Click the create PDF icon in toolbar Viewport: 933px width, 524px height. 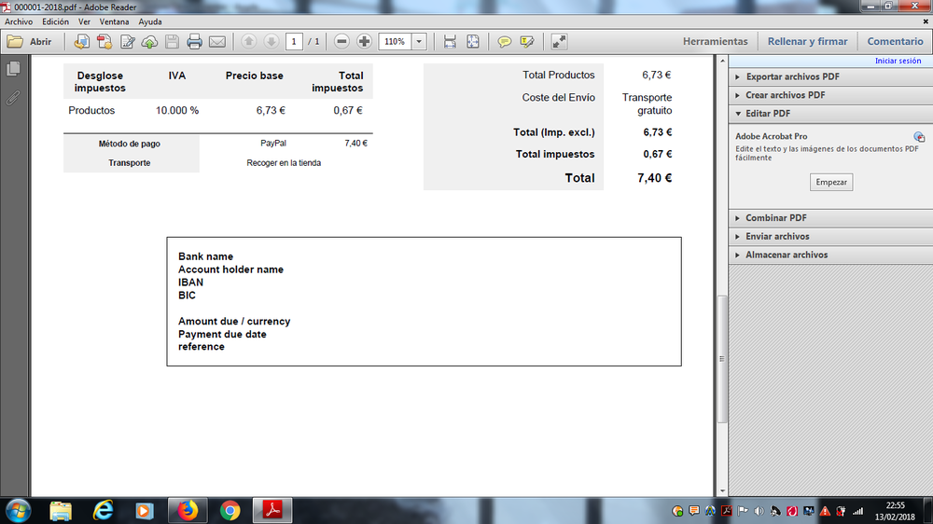coord(104,42)
